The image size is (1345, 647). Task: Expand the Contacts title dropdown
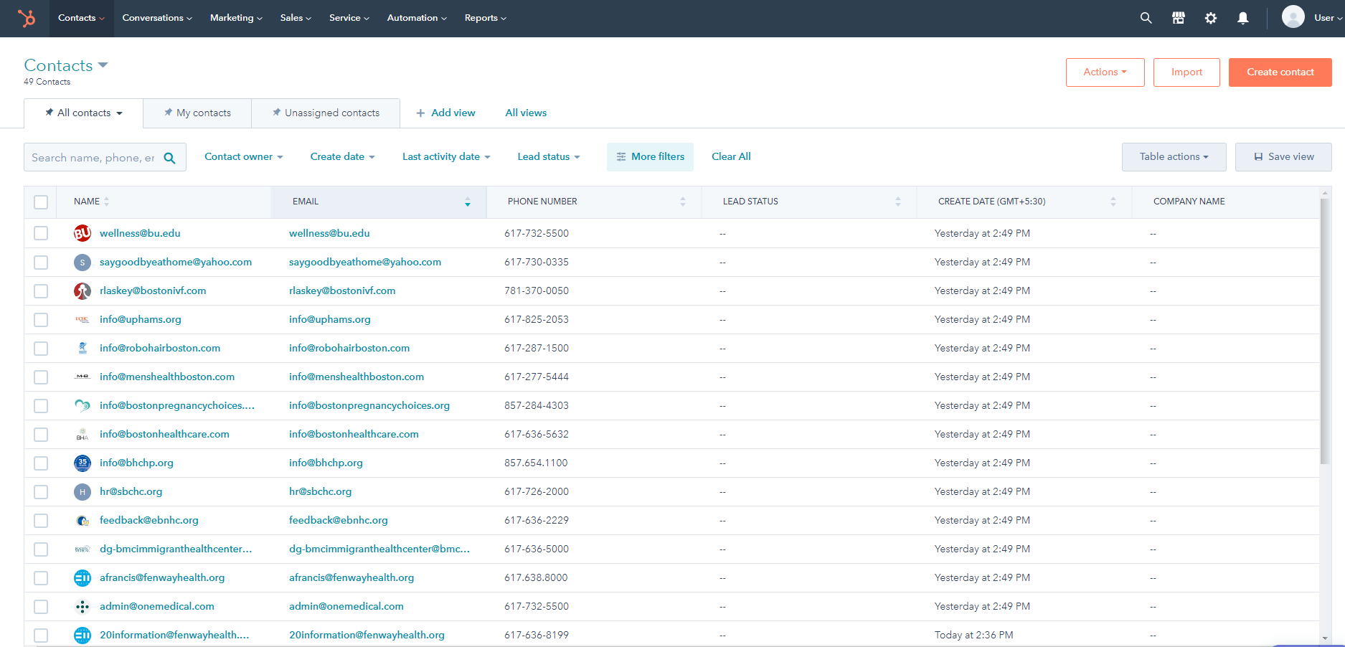point(103,65)
